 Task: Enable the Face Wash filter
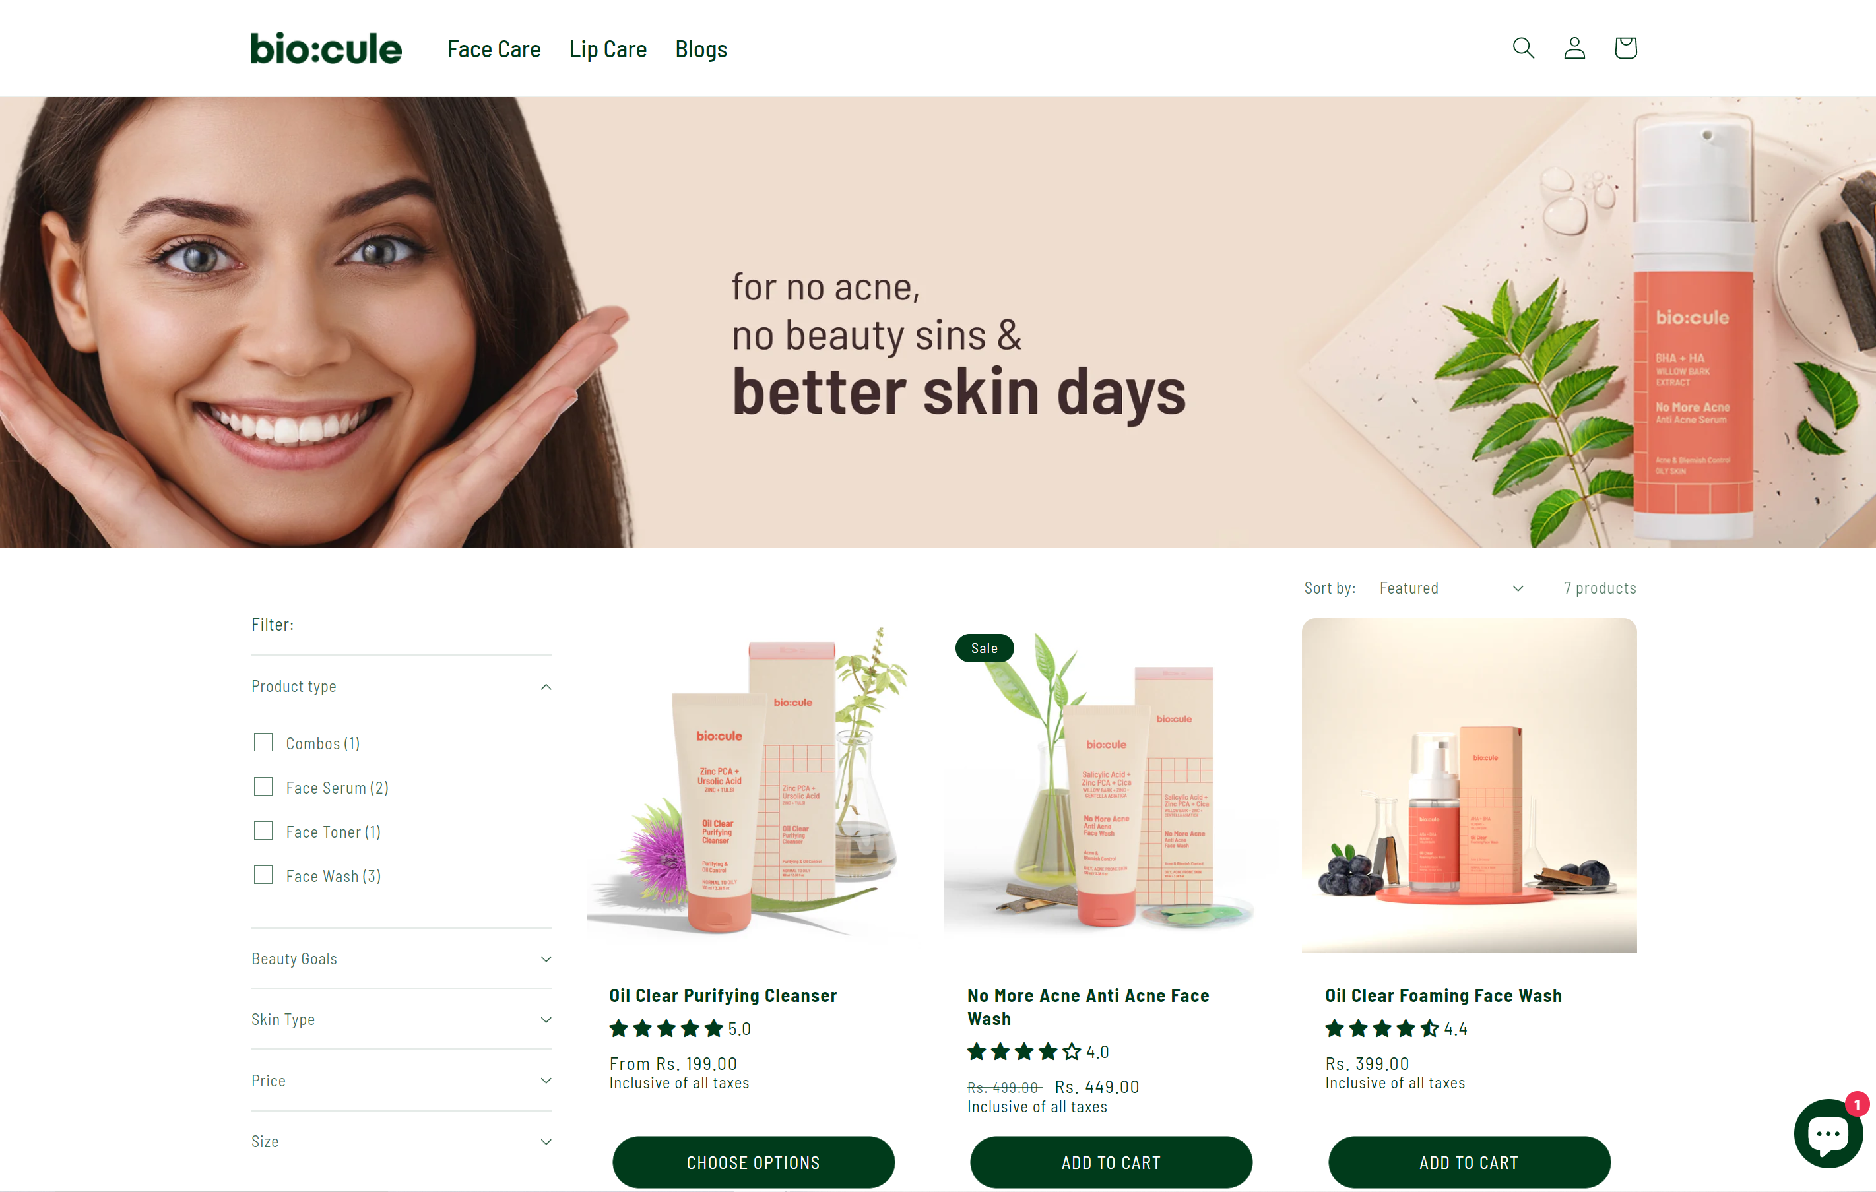(263, 874)
